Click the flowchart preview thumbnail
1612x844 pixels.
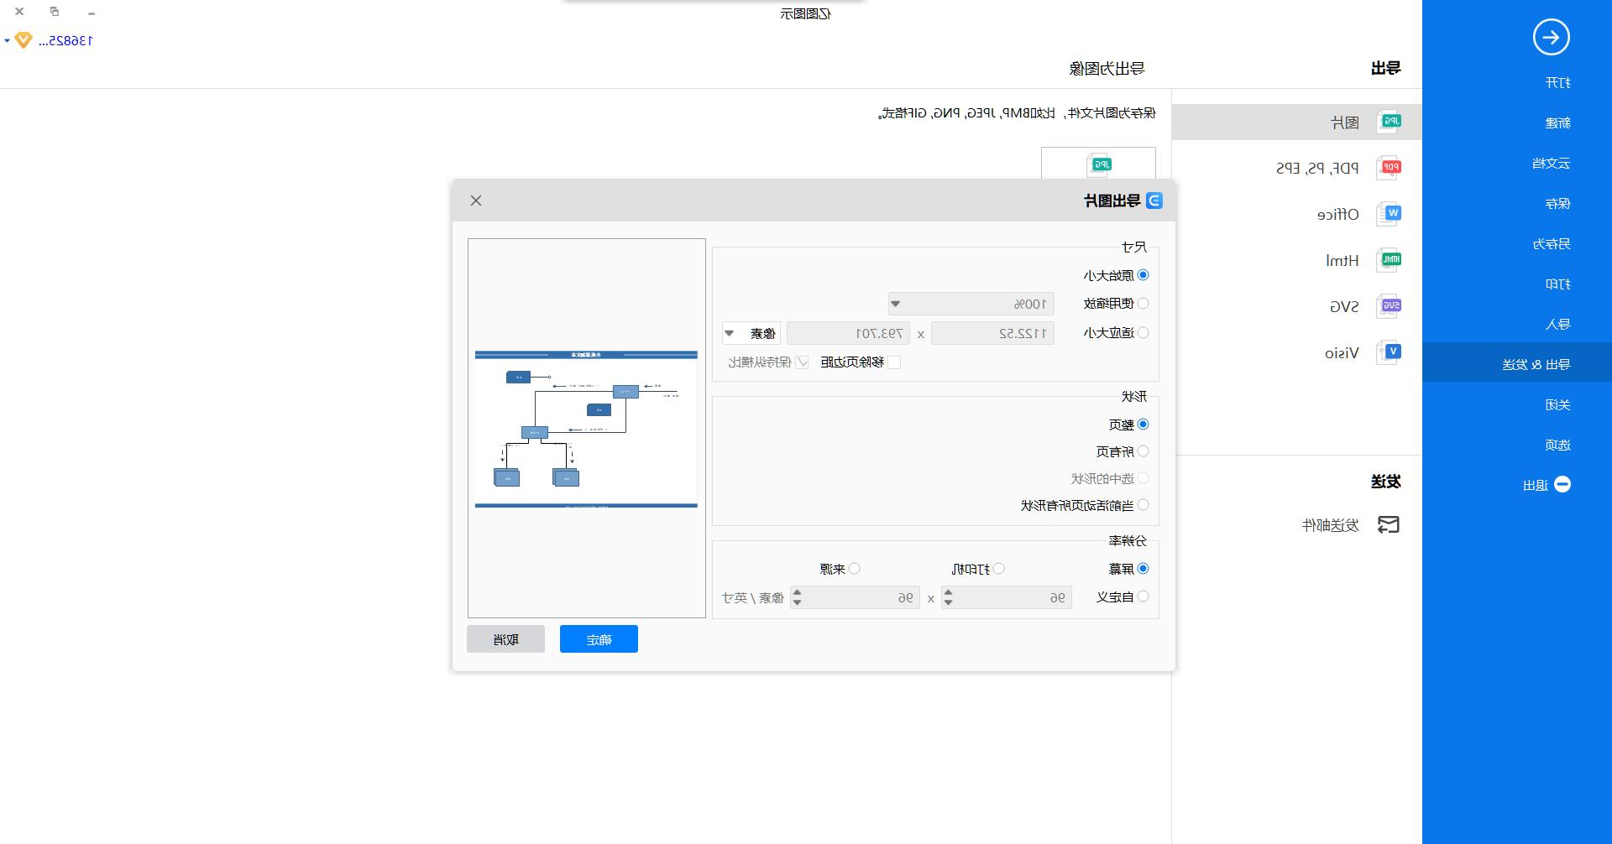[x=586, y=429]
